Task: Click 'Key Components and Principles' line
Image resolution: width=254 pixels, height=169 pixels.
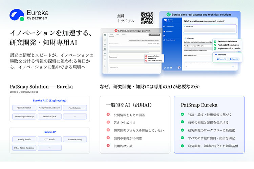Action: pyautogui.click(x=194, y=46)
